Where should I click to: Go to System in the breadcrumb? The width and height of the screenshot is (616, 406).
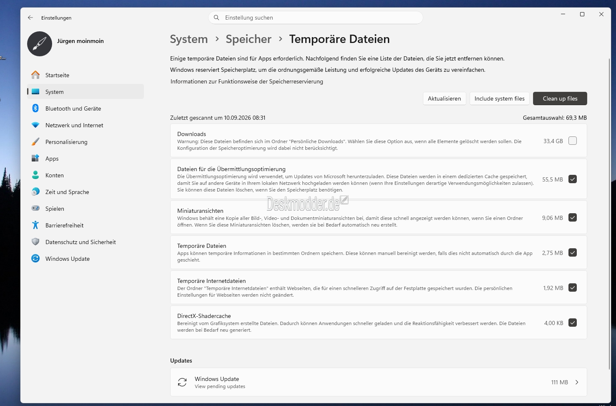[189, 39]
